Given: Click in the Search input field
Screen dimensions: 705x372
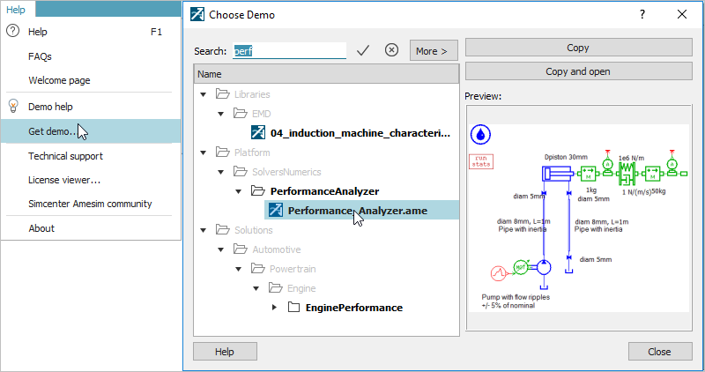Looking at the screenshot, I should pyautogui.click(x=290, y=50).
